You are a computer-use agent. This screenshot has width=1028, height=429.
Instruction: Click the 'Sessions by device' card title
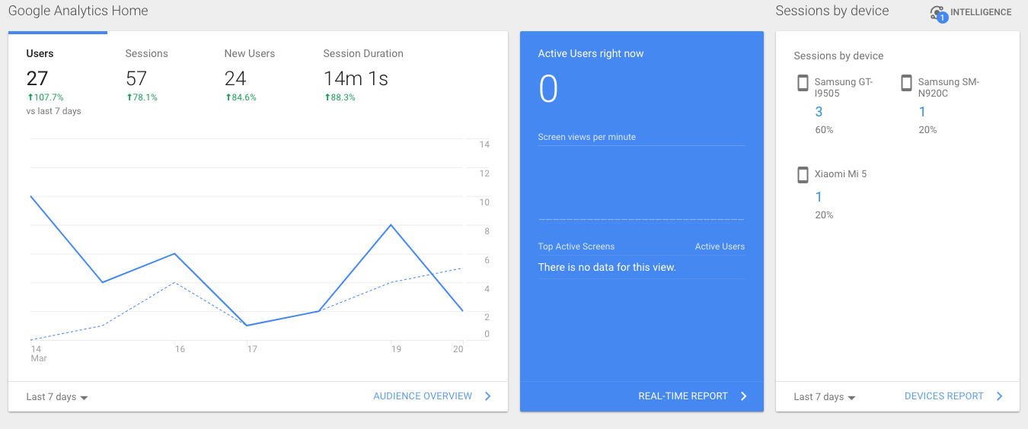(x=838, y=56)
